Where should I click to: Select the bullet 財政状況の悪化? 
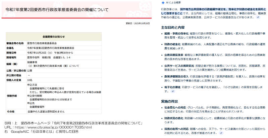(x=174, y=118)
